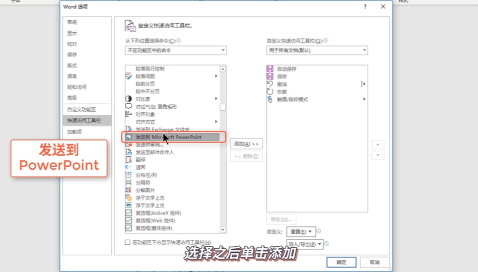The image size is (478, 272).
Task: Click the 自动保存 autosave icon
Action: pyautogui.click(x=270, y=69)
